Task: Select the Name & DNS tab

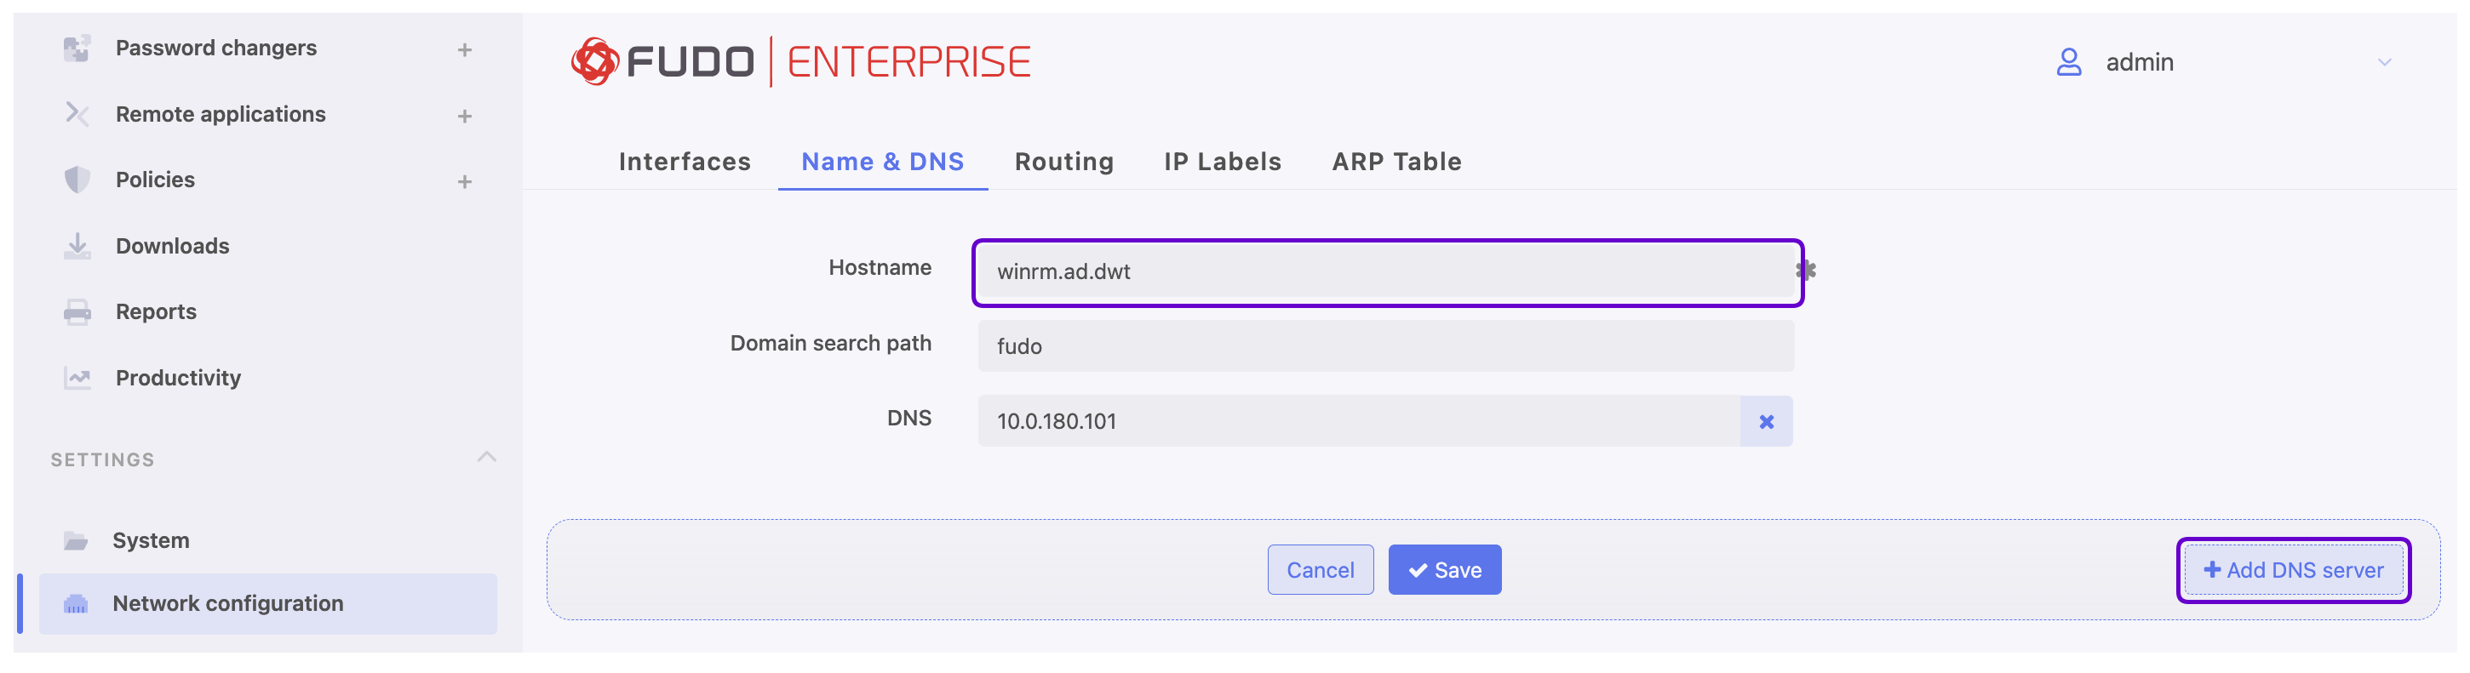Action: [x=882, y=162]
